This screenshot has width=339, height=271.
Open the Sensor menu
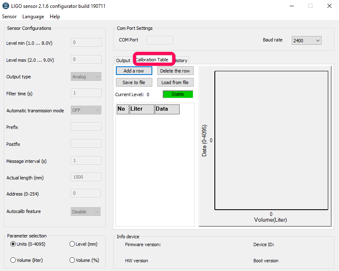pyautogui.click(x=10, y=17)
